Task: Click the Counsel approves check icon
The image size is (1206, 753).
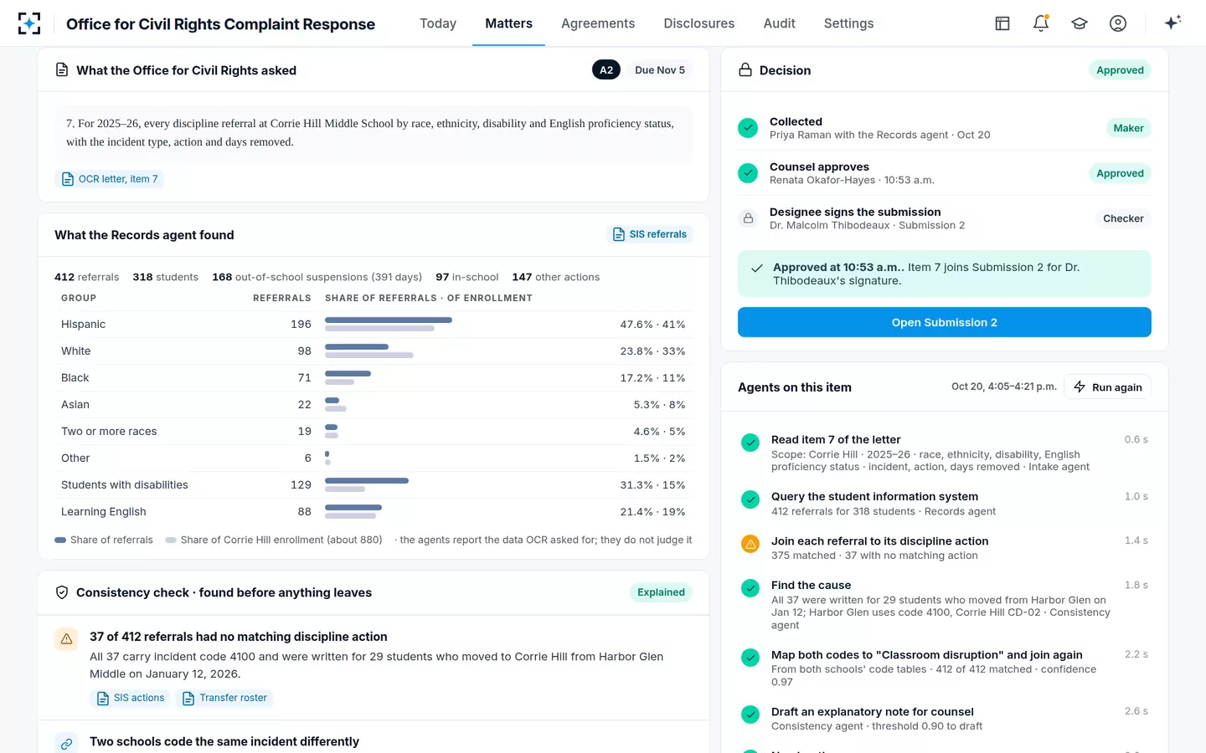Action: coord(748,173)
